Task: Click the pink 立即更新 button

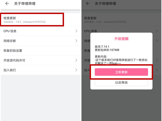Action: 121,72
